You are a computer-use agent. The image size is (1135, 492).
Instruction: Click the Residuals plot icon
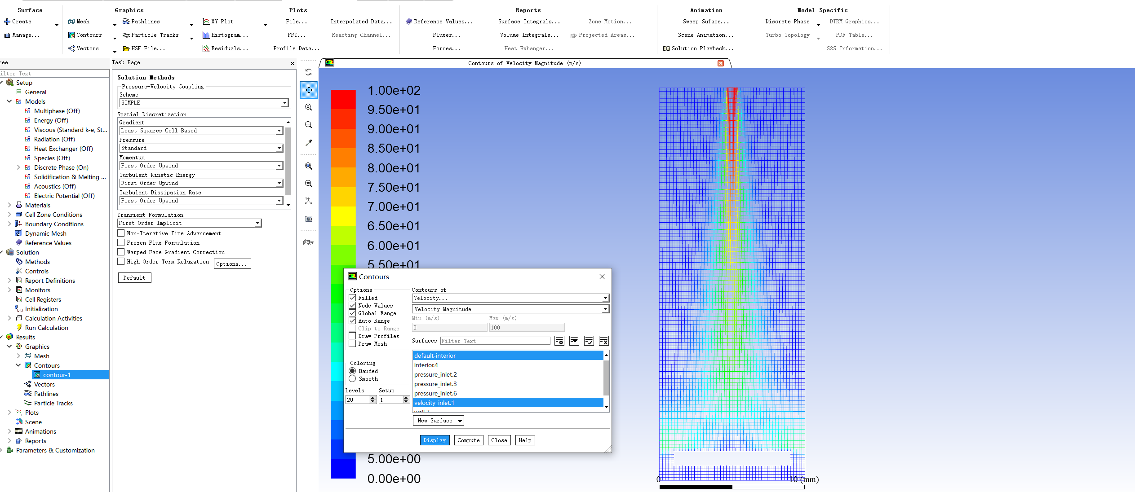(206, 48)
